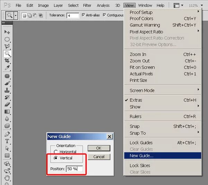Open the Help menu
The image size is (208, 185).
(x=161, y=6)
